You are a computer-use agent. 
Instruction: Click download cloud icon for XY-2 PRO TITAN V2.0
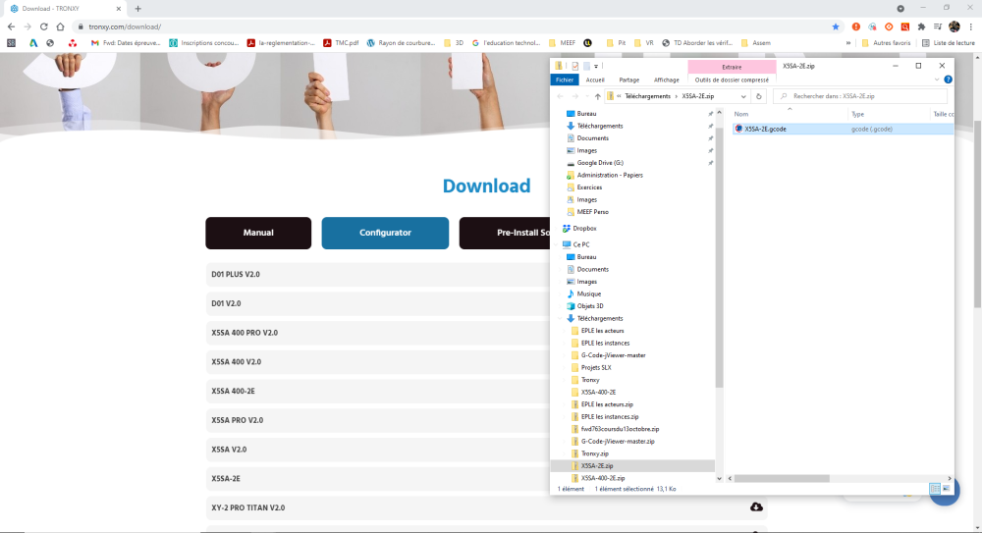point(756,506)
